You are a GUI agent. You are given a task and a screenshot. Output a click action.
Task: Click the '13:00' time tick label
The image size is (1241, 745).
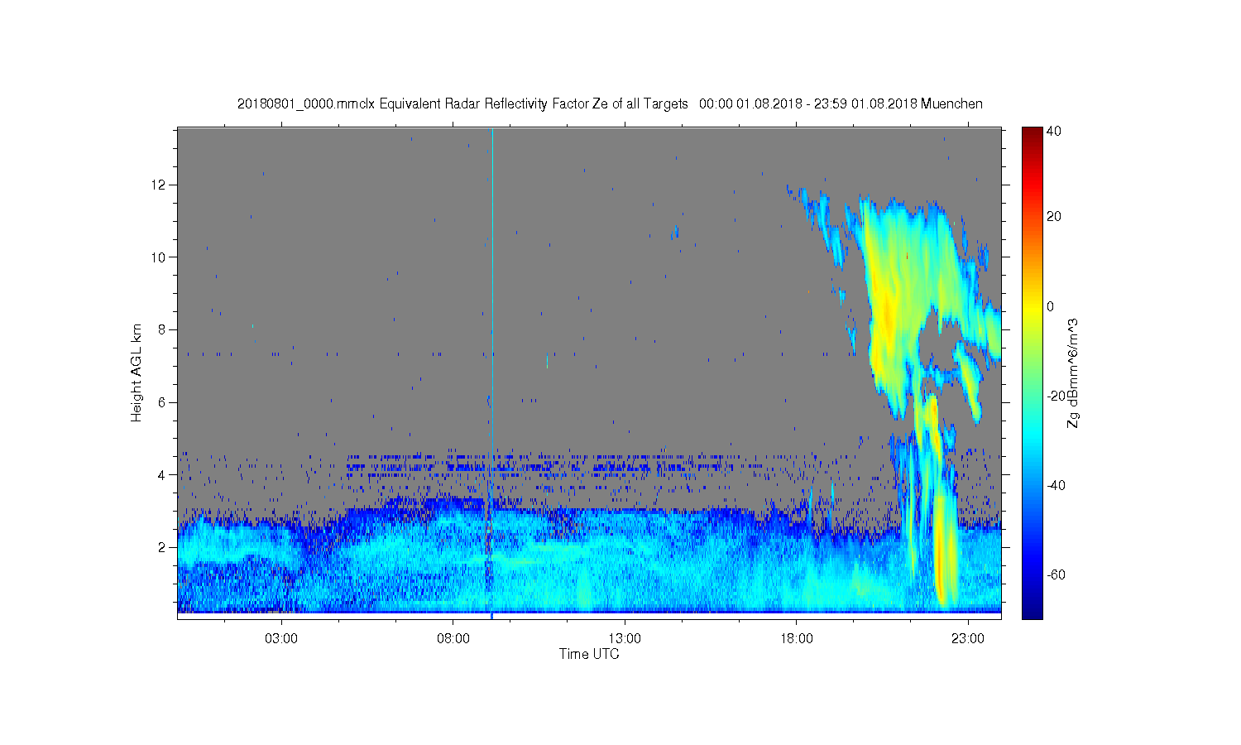[x=625, y=639]
